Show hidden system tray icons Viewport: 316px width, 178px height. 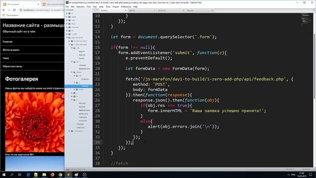[x=288, y=175]
